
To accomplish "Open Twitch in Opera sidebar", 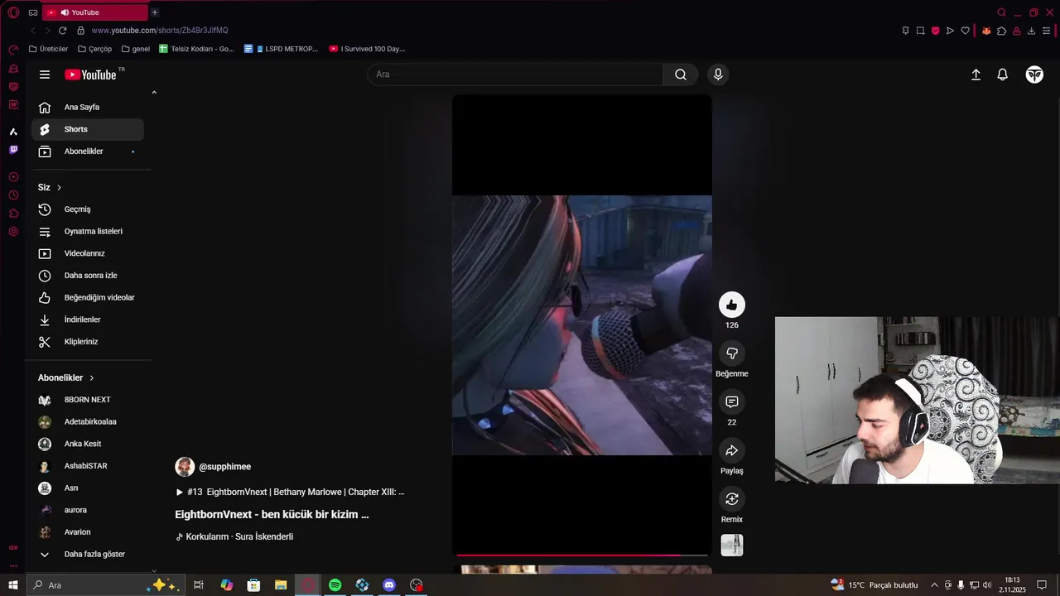I will pos(13,150).
